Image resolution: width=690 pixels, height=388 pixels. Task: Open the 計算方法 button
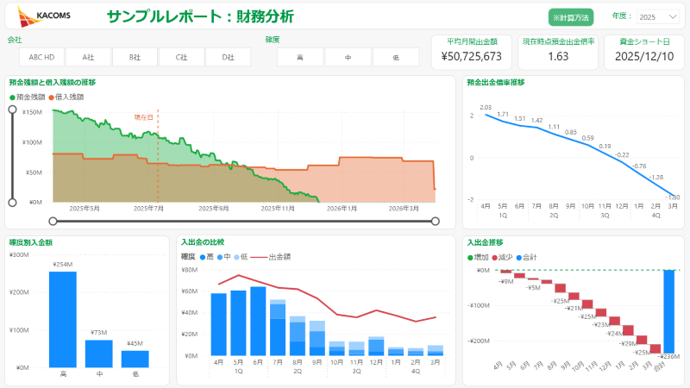pyautogui.click(x=571, y=17)
